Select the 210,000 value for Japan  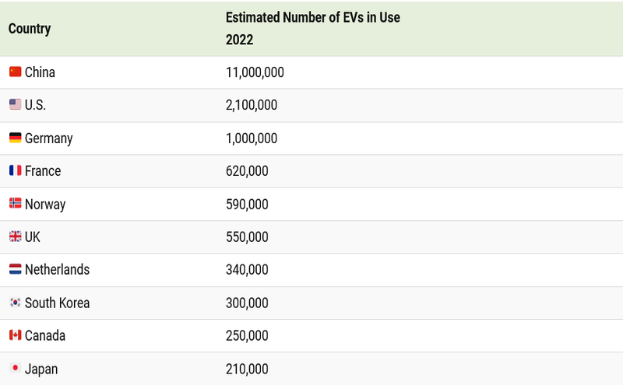(247, 369)
